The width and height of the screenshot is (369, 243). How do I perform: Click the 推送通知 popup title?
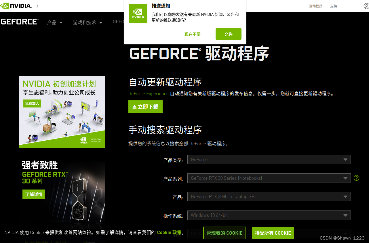[x=161, y=6]
